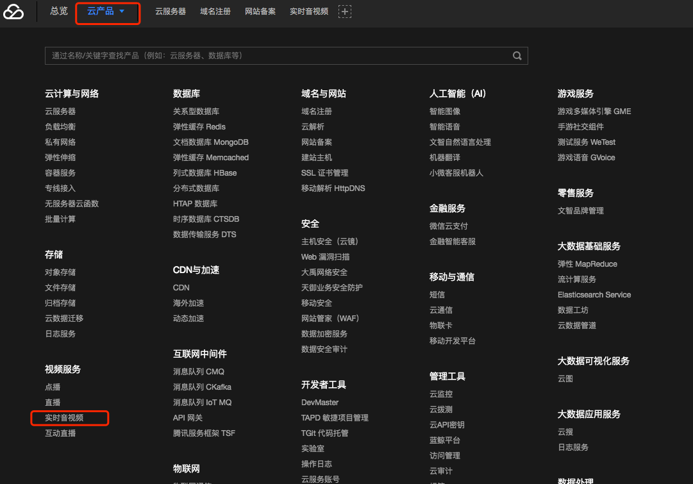Open 网站备案 in the top navigation bar
Viewport: 693px width, 484px height.
point(260,12)
